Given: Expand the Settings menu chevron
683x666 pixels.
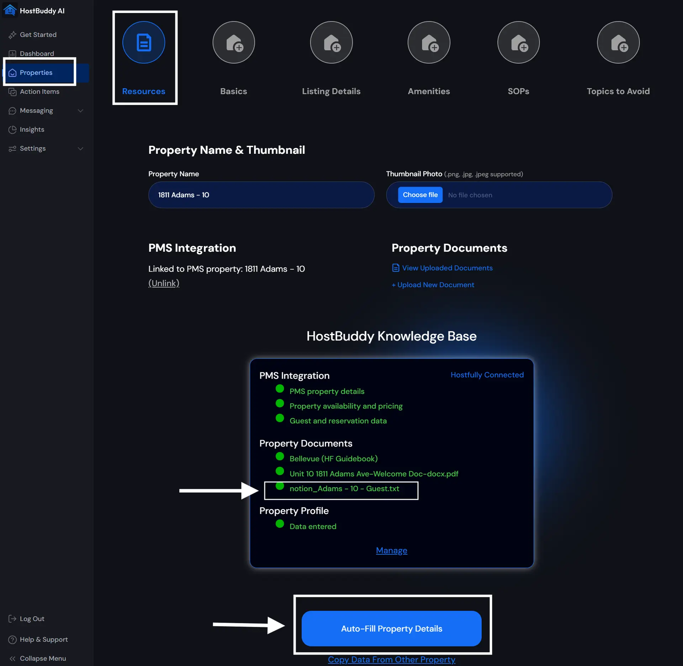Looking at the screenshot, I should pyautogui.click(x=80, y=148).
